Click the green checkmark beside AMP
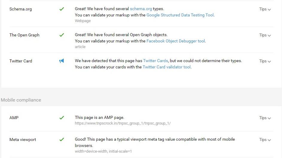The image size is (282, 158). 62,118
